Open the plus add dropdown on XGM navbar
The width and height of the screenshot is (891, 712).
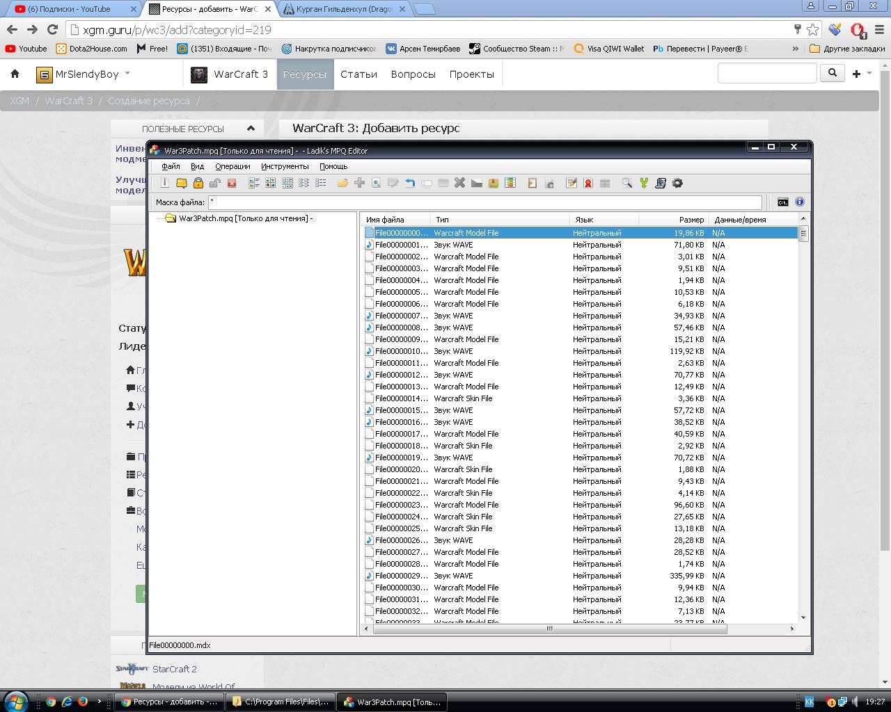[x=862, y=74]
